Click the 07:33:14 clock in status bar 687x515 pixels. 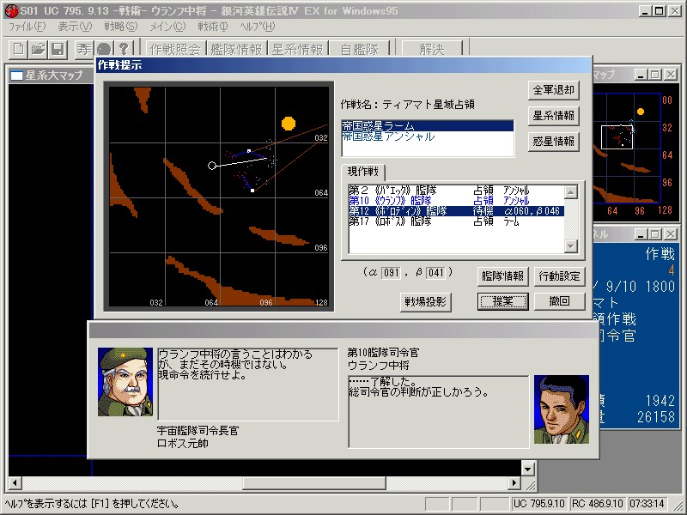click(x=647, y=504)
